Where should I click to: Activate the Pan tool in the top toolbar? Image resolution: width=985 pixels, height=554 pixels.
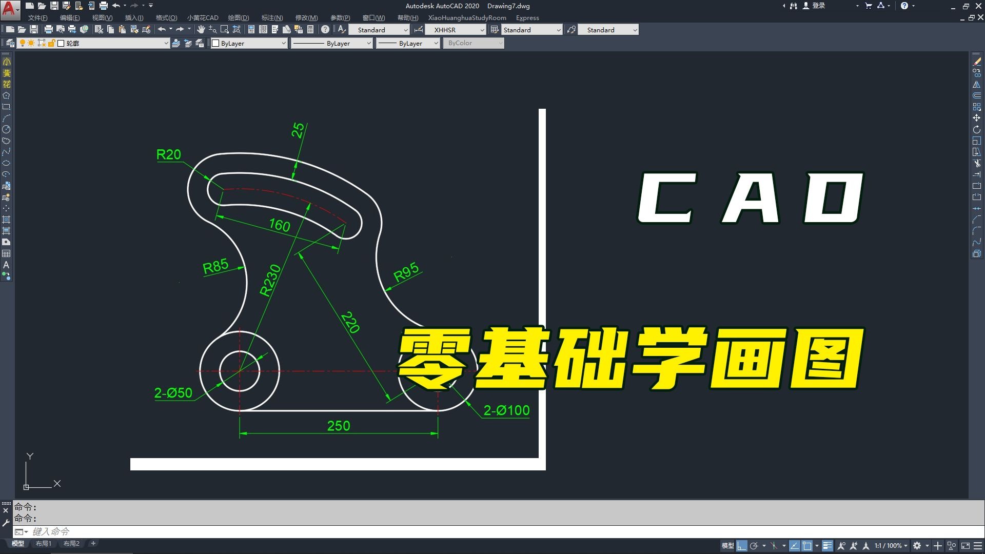201,29
